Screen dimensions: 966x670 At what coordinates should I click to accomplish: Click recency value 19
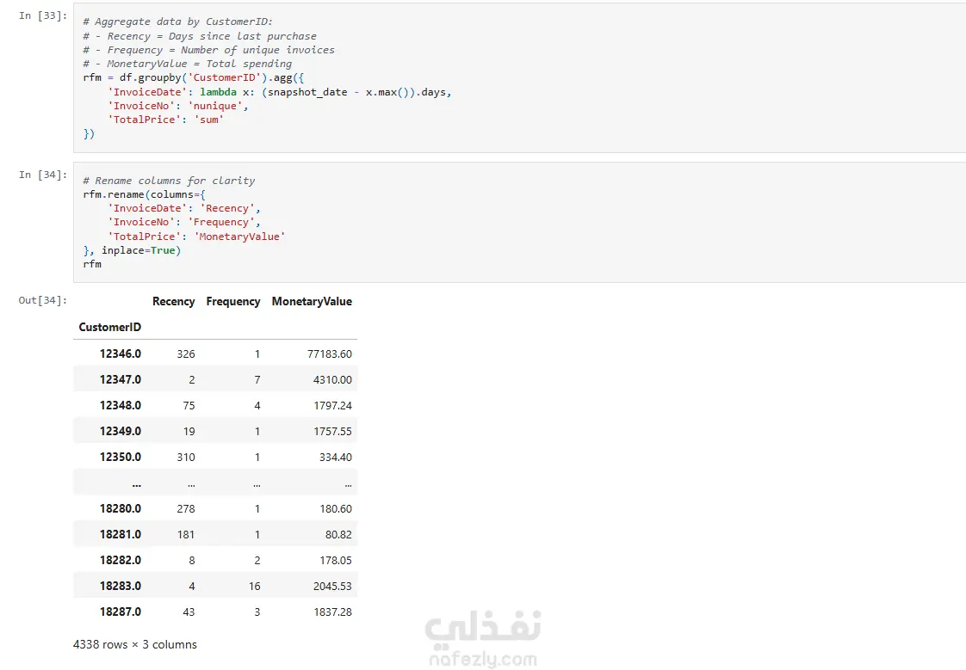pyautogui.click(x=189, y=431)
